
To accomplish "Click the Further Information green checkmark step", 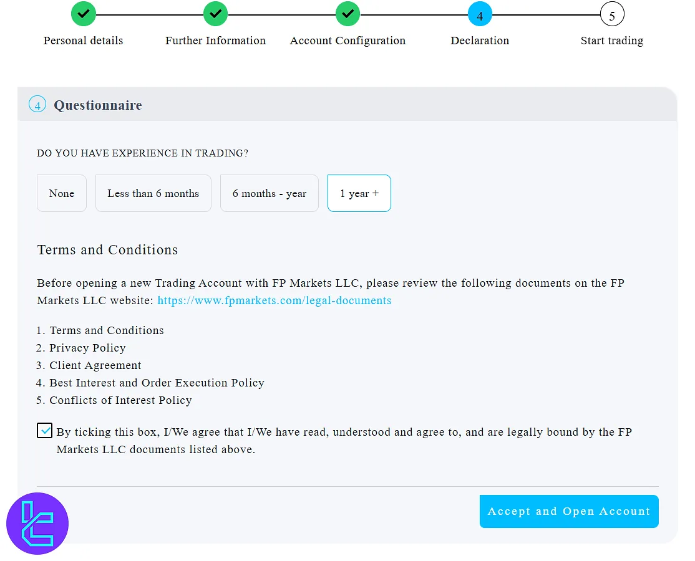I will [x=215, y=14].
